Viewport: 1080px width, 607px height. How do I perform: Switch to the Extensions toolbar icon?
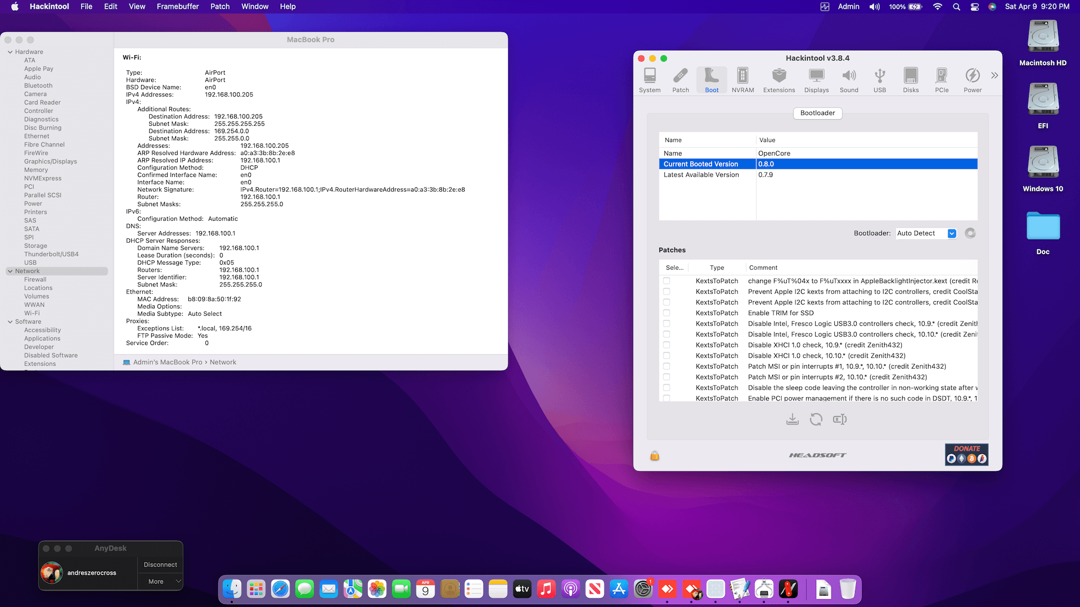[778, 80]
